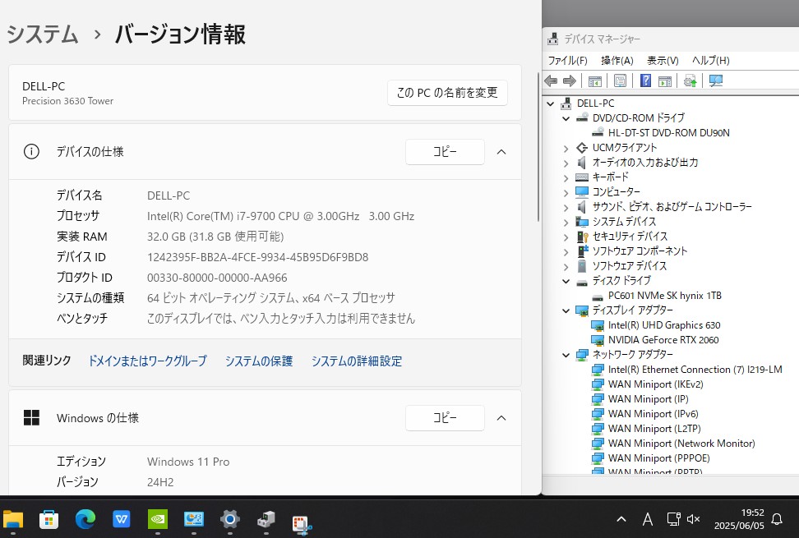Open Snipping Tool from the taskbar
The height and width of the screenshot is (538, 799).
tap(302, 524)
